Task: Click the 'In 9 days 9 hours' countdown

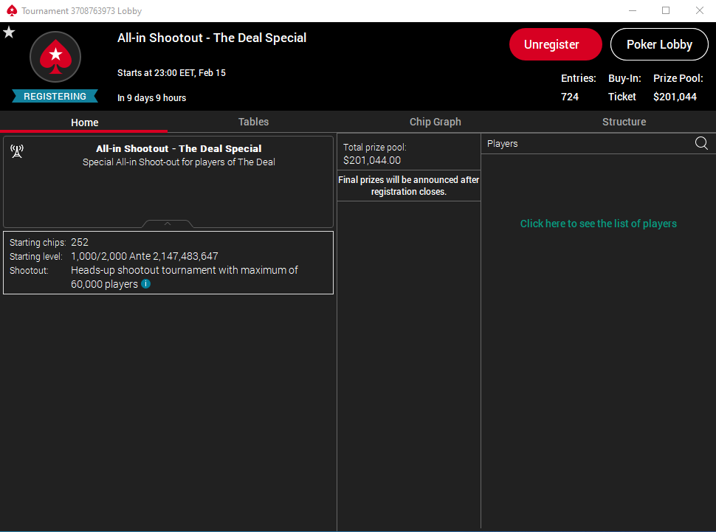Action: pyautogui.click(x=151, y=97)
